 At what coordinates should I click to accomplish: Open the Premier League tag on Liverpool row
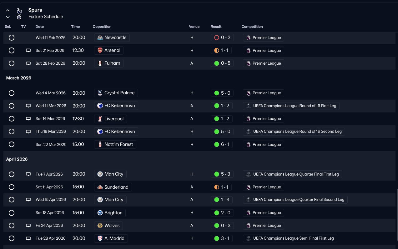coord(264,119)
